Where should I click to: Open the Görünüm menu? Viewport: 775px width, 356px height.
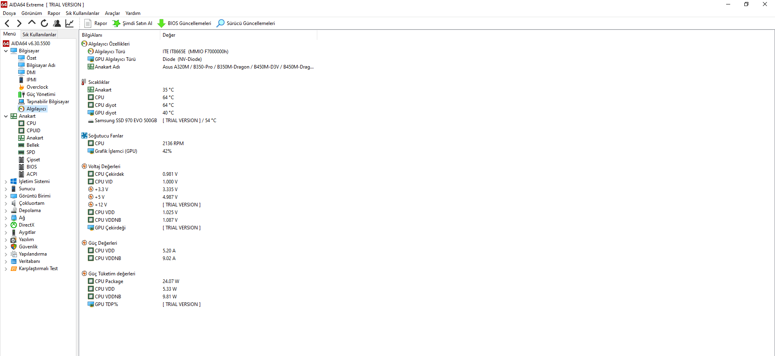point(31,13)
